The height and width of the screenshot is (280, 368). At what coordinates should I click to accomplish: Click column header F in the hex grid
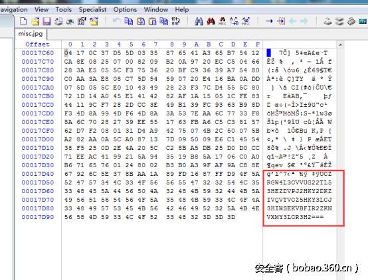(258, 44)
